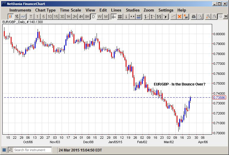Set time scale to 5 minutes
Image resolution: width=229 pixels, height=155 pixels.
tap(44, 17)
